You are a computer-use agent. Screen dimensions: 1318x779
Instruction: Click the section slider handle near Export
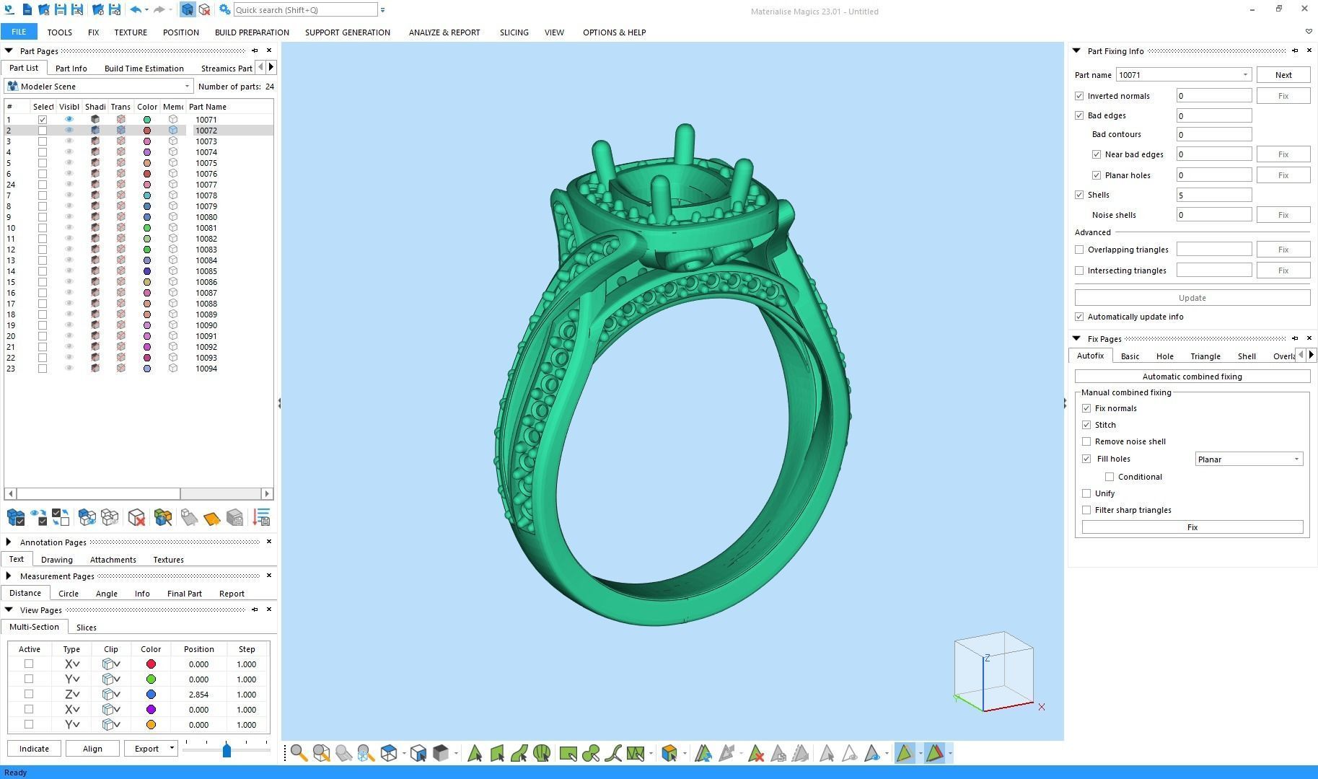pyautogui.click(x=227, y=750)
